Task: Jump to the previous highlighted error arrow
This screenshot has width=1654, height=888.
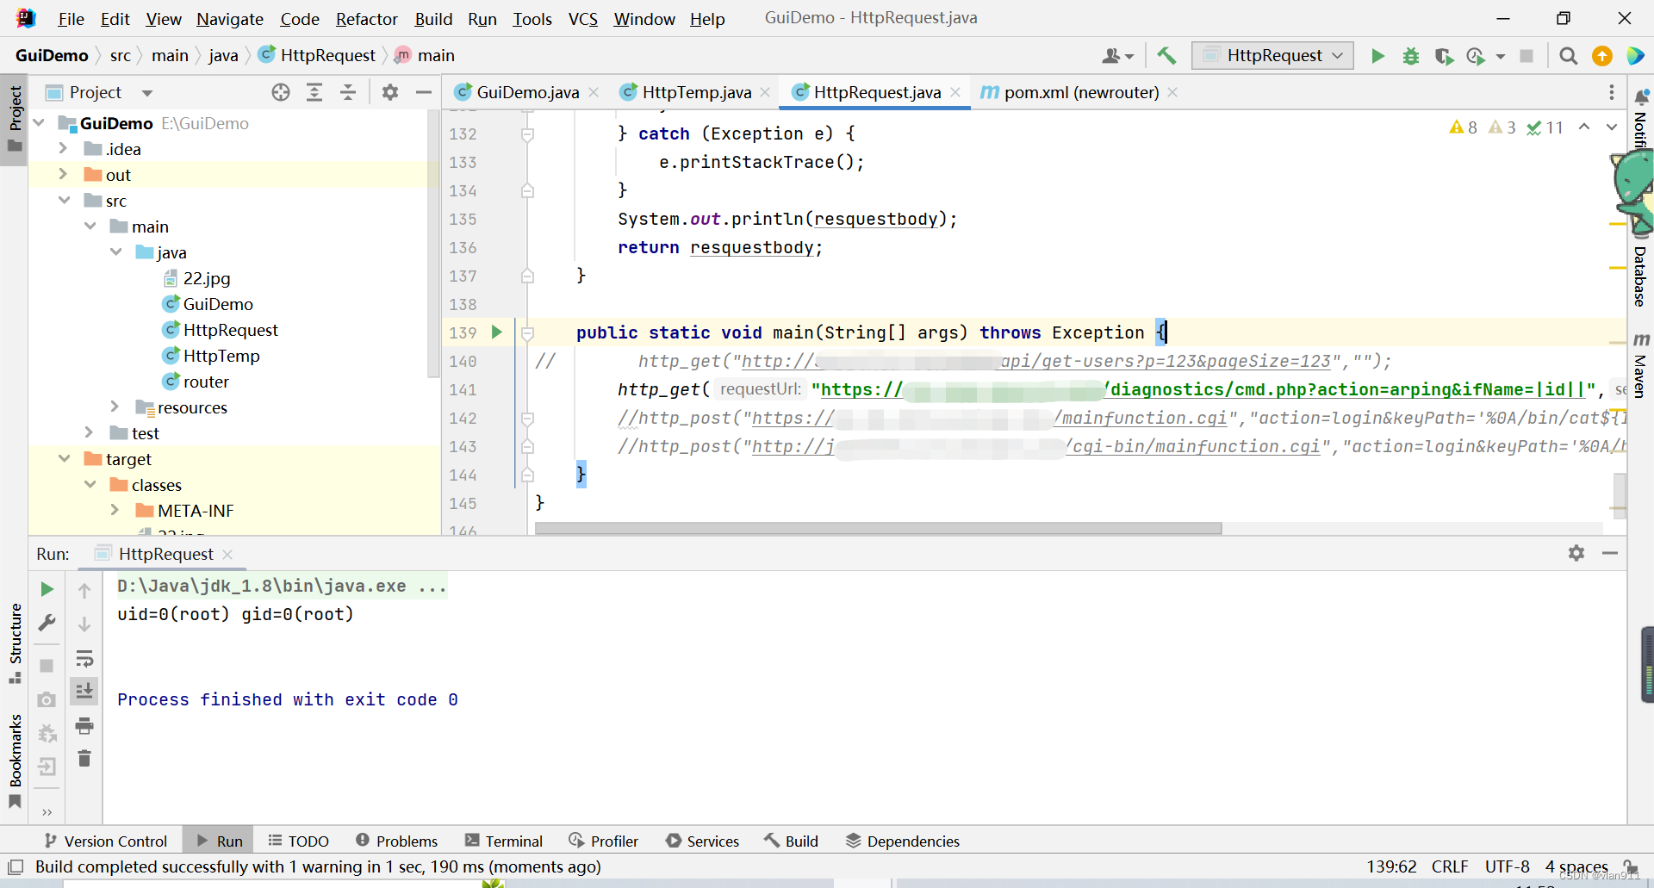Action: coord(1584,127)
